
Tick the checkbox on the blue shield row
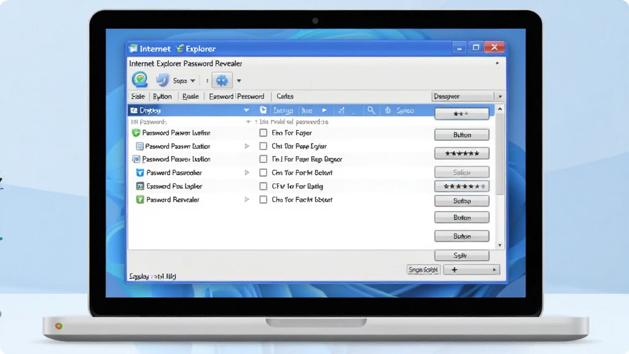263,173
